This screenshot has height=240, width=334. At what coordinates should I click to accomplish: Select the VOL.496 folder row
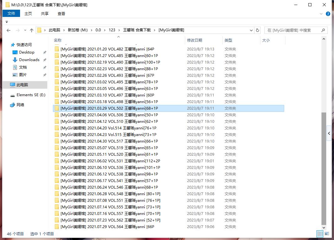tap(168, 89)
